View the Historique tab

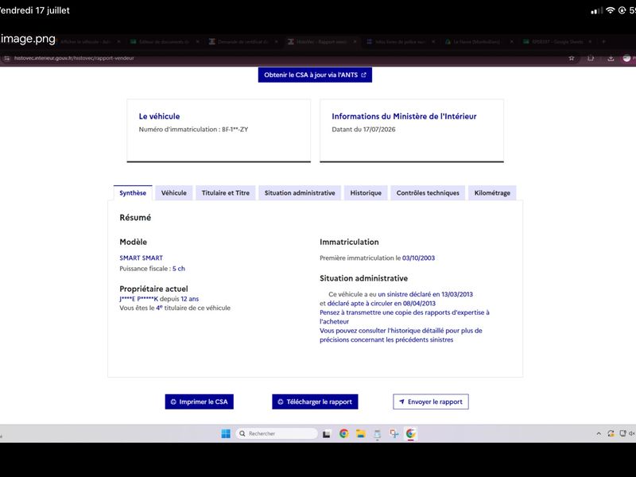[366, 193]
